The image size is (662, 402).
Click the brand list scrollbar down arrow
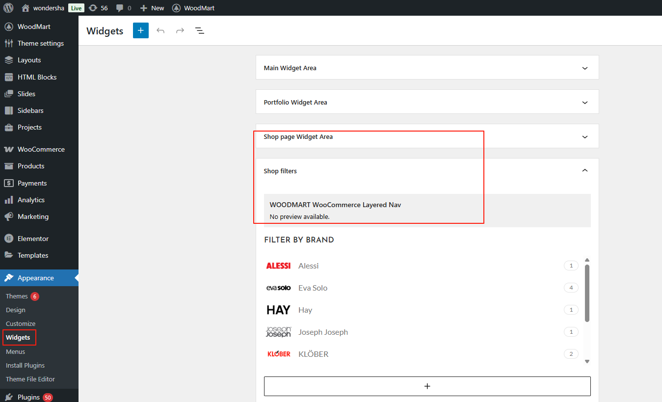tap(587, 362)
